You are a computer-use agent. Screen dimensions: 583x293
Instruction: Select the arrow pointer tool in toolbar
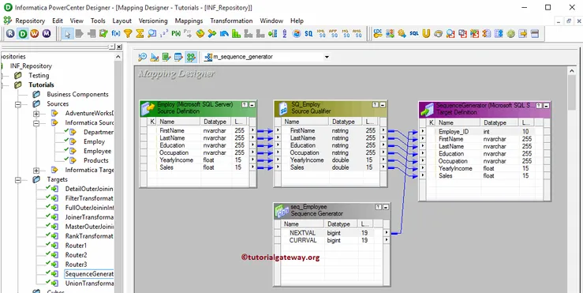coord(67,34)
